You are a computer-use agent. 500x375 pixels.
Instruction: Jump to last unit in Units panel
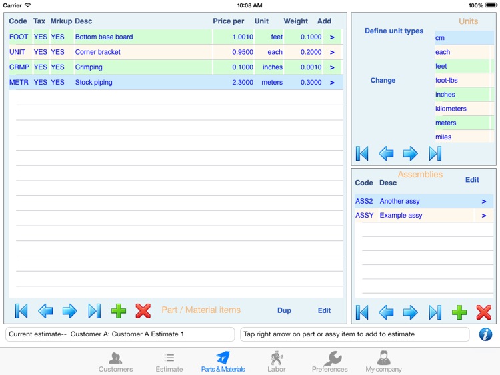pyautogui.click(x=435, y=153)
